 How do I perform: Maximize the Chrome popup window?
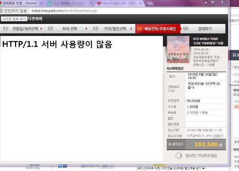[x=212, y=2]
